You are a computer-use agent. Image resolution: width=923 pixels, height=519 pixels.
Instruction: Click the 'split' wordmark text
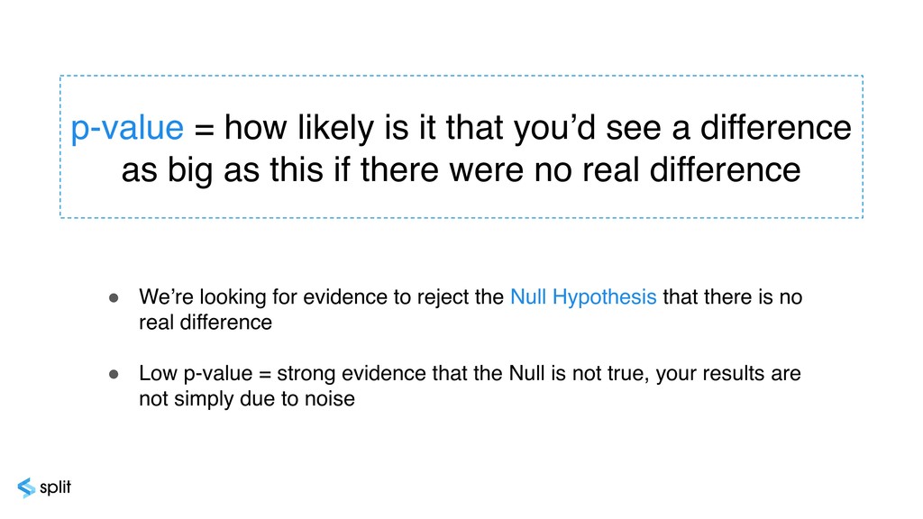pos(55,487)
